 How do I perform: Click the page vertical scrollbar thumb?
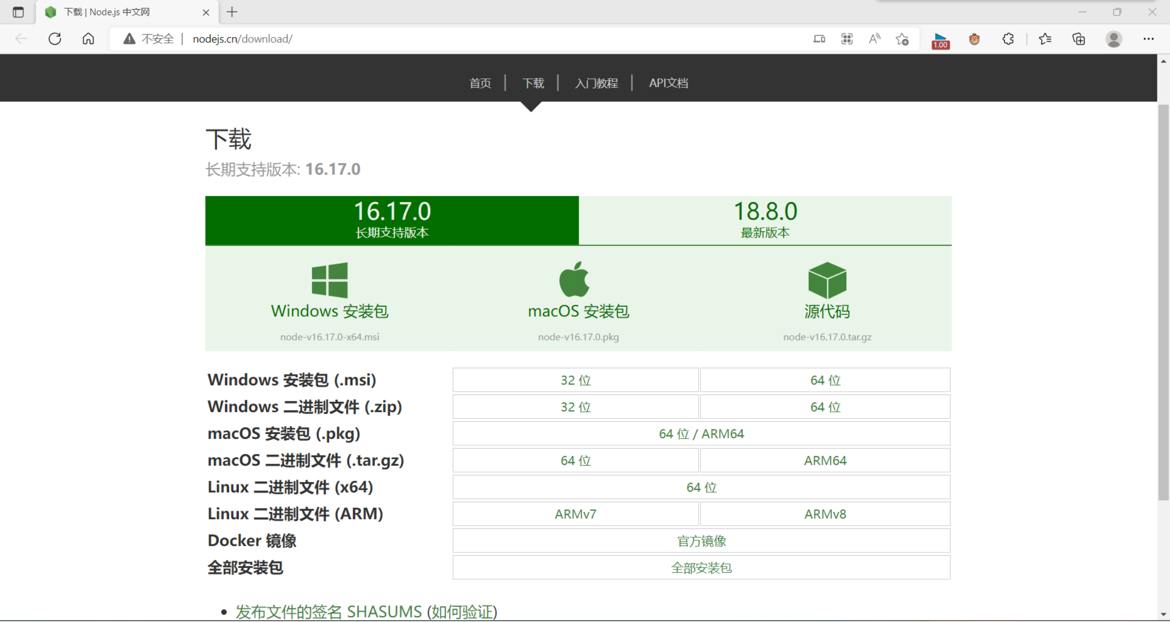click(x=1163, y=302)
